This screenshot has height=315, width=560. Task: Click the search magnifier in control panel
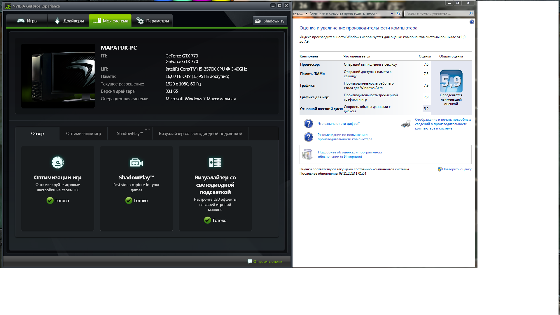click(x=470, y=13)
